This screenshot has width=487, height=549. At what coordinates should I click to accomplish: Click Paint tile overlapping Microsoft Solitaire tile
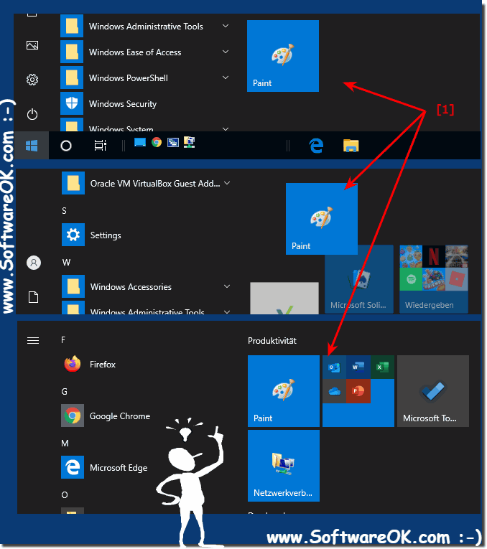pyautogui.click(x=322, y=219)
